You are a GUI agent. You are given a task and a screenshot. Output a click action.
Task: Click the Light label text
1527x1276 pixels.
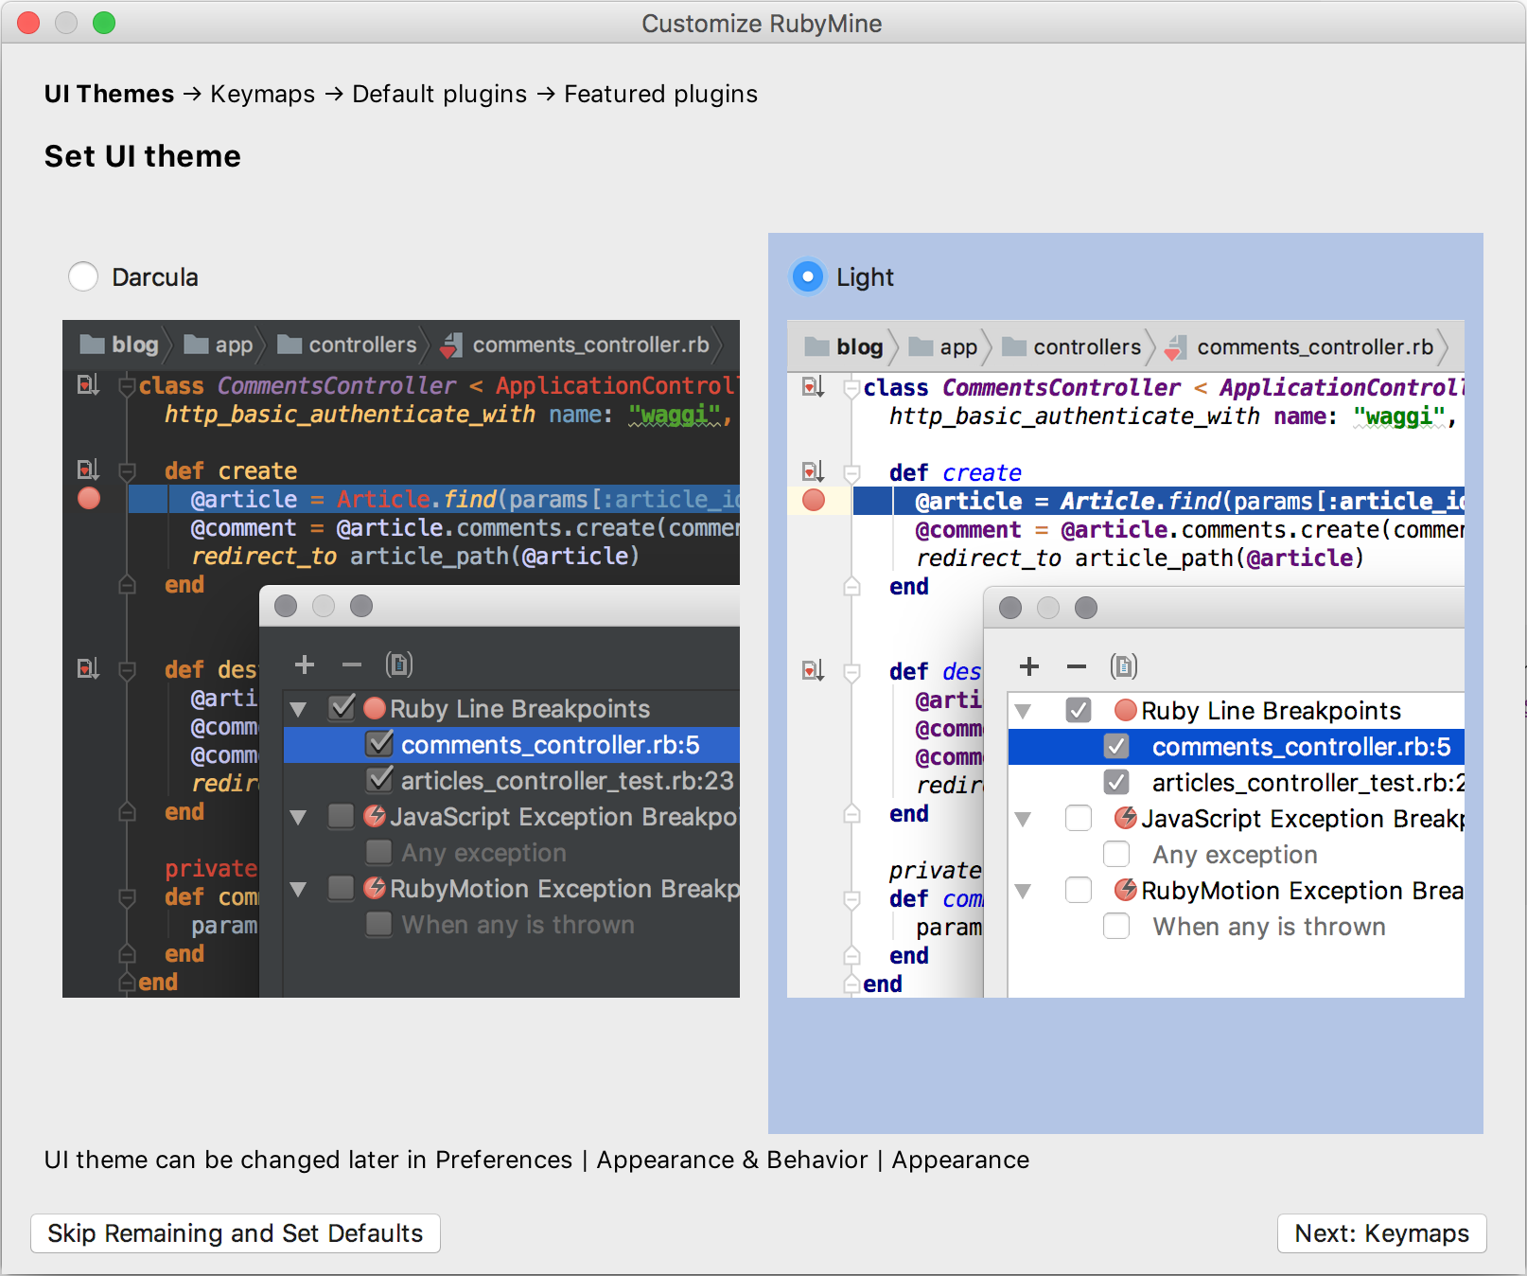[x=865, y=277]
